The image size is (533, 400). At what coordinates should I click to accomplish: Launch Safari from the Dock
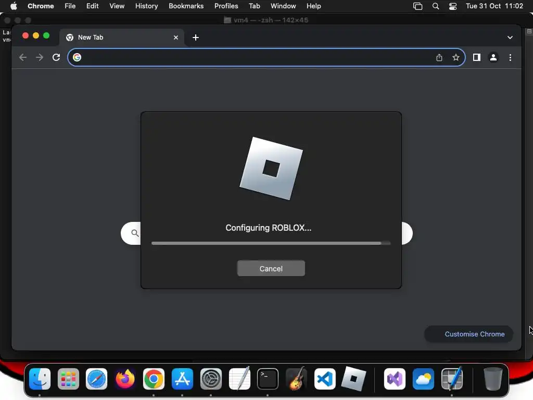coord(96,379)
